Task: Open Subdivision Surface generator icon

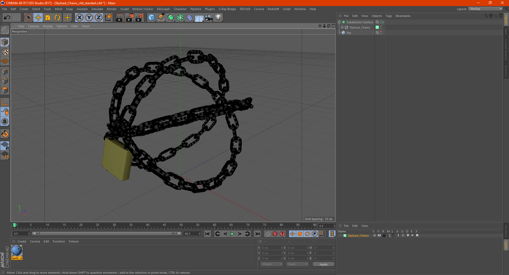Action: (x=171, y=18)
